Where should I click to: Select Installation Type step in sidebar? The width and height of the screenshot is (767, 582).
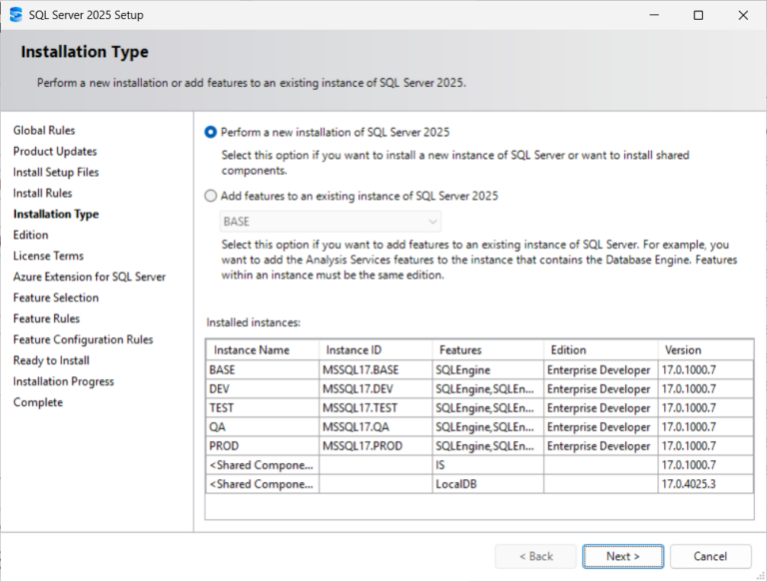[x=56, y=215]
